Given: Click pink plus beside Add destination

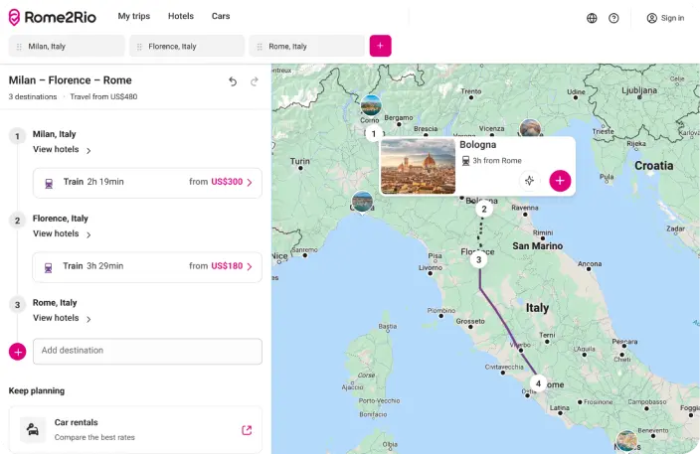Looking at the screenshot, I should pyautogui.click(x=18, y=352).
